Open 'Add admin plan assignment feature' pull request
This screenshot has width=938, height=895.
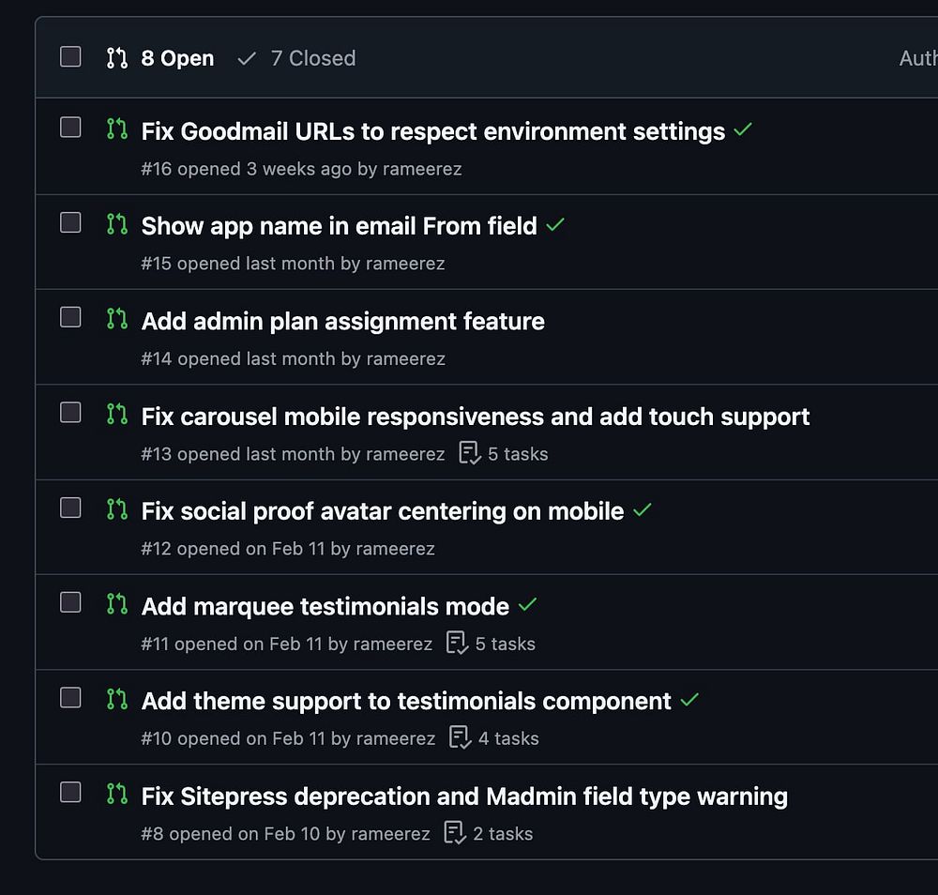(342, 321)
